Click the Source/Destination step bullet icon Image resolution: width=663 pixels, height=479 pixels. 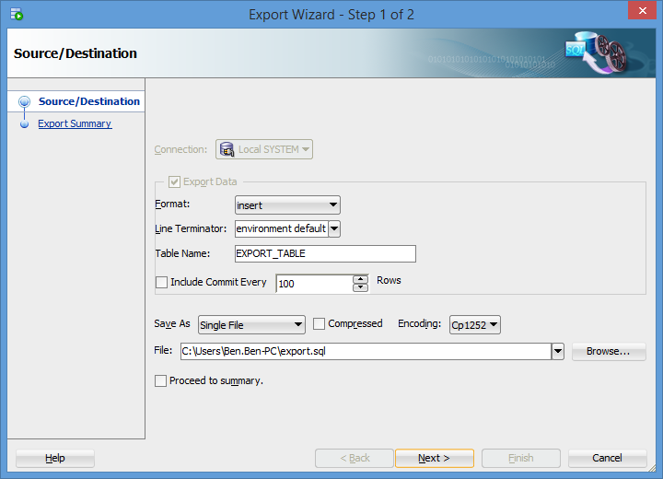pos(25,102)
